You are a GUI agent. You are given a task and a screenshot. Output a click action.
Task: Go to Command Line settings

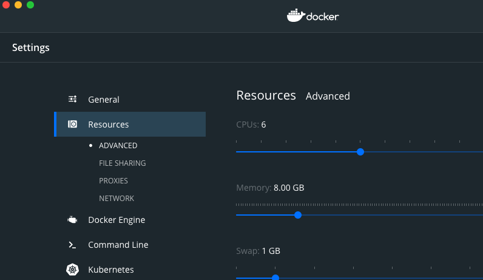click(118, 245)
